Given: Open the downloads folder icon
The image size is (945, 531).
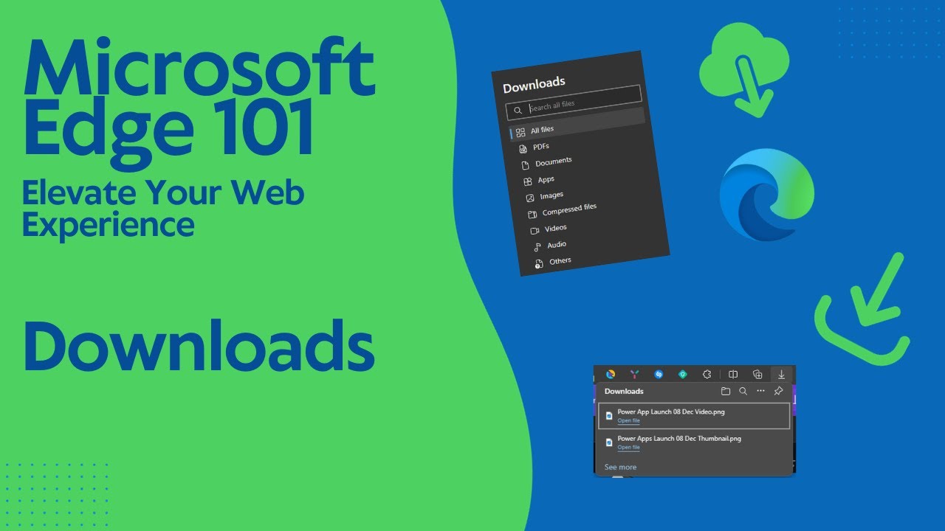Looking at the screenshot, I should pos(726,392).
